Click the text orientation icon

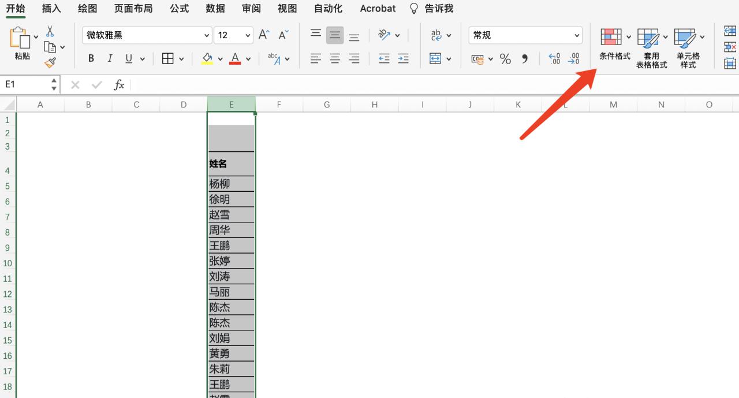385,35
